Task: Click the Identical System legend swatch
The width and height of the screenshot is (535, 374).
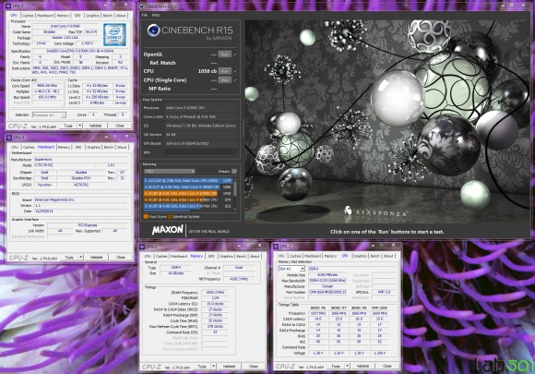Action: coord(170,216)
